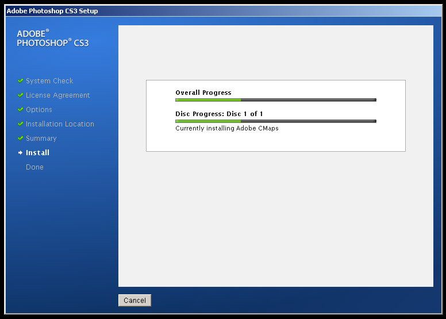Click the Overall Progress heading

coord(203,93)
